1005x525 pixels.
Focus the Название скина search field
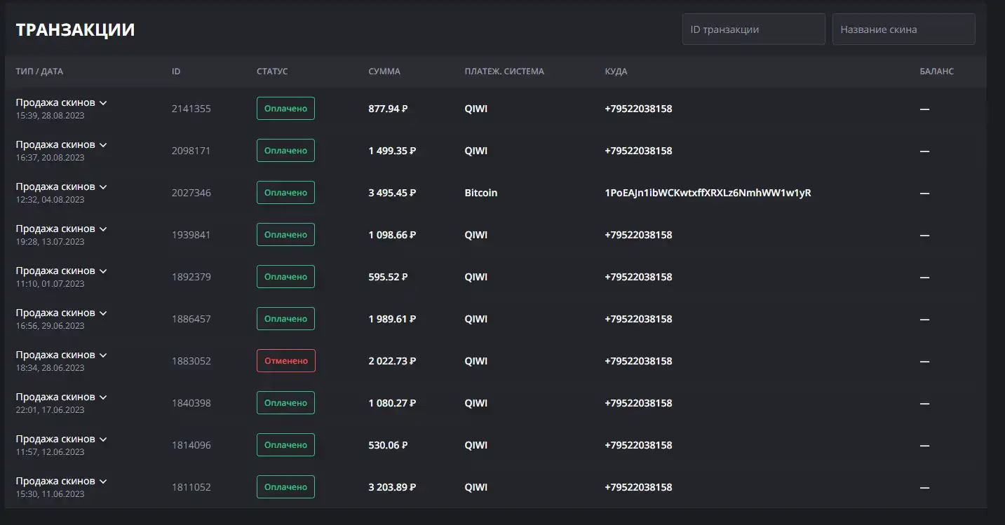(x=903, y=29)
